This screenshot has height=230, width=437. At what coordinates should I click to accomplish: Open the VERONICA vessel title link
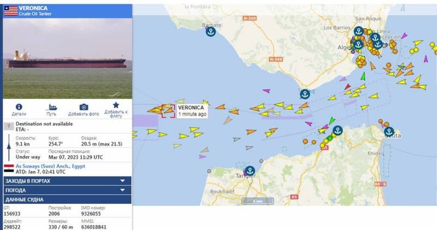click(33, 8)
